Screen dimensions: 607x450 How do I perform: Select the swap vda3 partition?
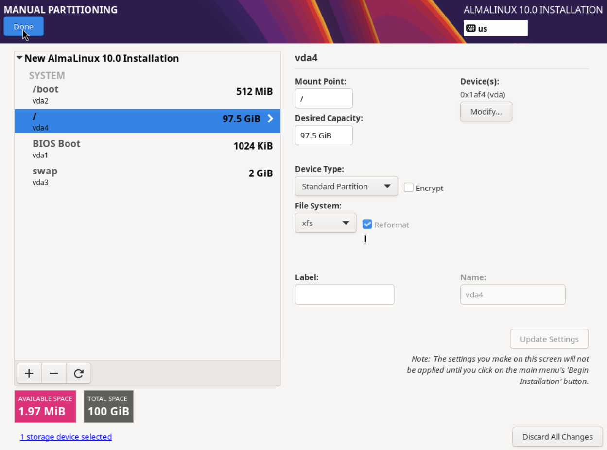pos(147,176)
